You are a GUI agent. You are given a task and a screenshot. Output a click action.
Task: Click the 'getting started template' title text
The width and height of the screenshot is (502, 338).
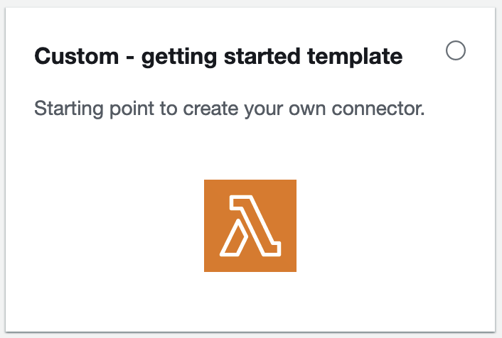pyautogui.click(x=272, y=58)
